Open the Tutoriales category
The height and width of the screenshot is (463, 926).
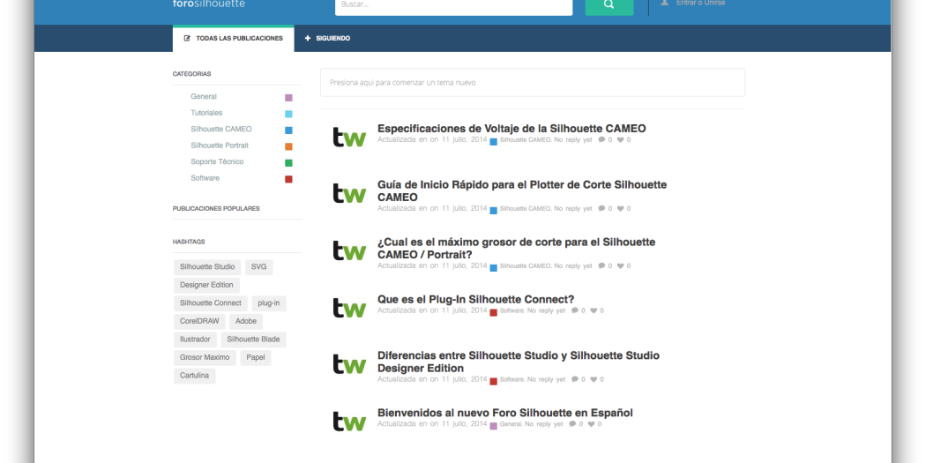tap(206, 113)
